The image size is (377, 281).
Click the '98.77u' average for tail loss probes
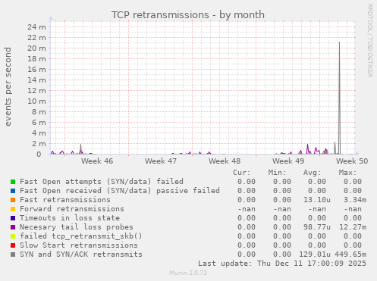click(317, 227)
